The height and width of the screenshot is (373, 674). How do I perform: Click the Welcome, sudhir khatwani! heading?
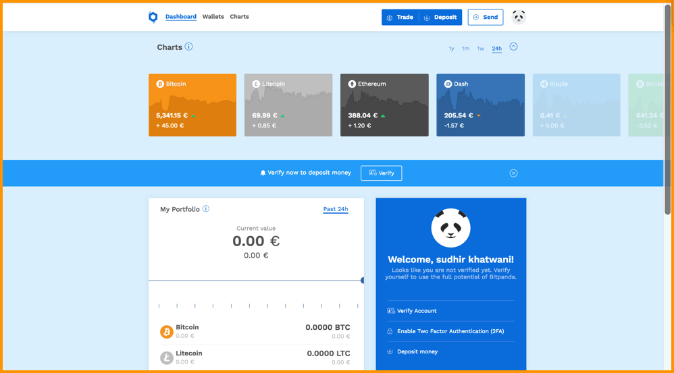click(x=451, y=259)
